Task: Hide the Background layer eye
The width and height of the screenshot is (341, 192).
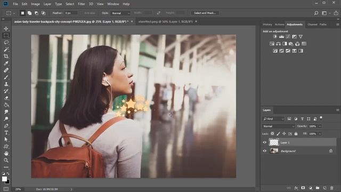Action: pos(265,151)
